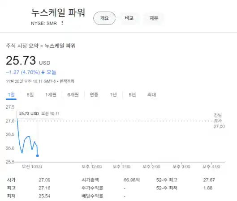Click the 누스케일 파워 title heading
The image size is (237, 201).
[58, 13]
